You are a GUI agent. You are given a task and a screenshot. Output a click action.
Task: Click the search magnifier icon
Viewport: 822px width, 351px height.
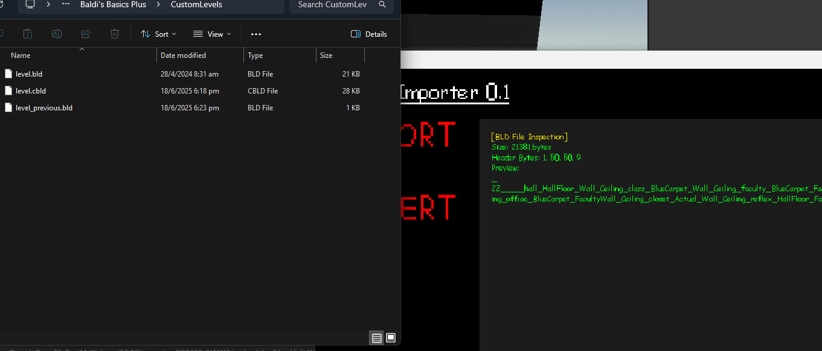pyautogui.click(x=382, y=5)
